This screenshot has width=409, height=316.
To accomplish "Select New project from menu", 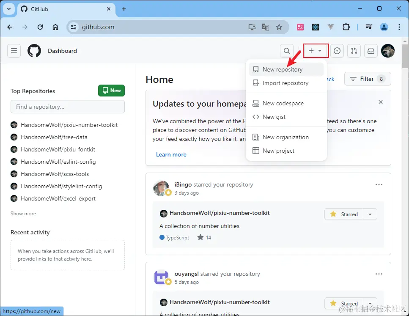I will [286, 151].
